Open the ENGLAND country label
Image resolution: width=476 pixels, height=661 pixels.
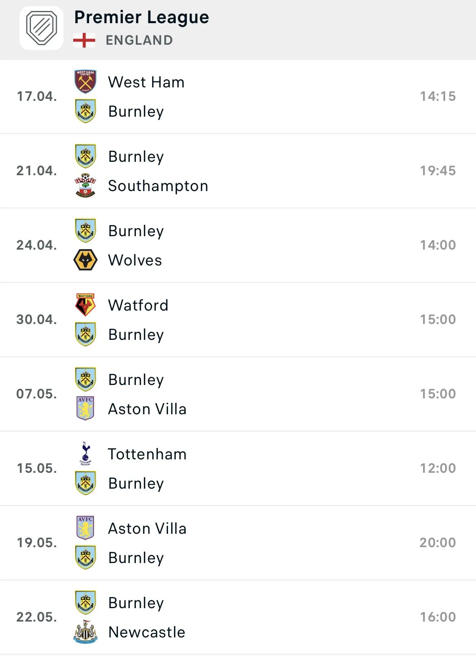tap(139, 40)
